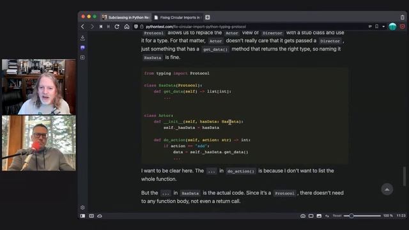Open browser settings gear icon
Image resolution: width=409 pixels, height=230 pixels.
[82, 208]
